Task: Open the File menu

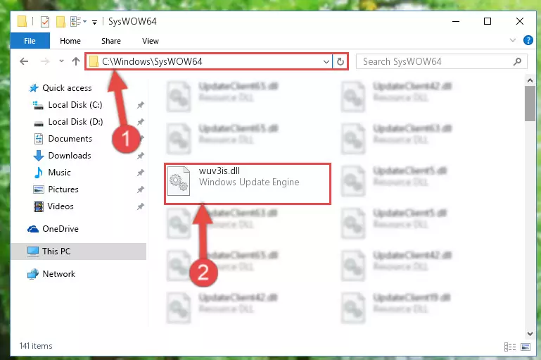Action: [x=30, y=41]
